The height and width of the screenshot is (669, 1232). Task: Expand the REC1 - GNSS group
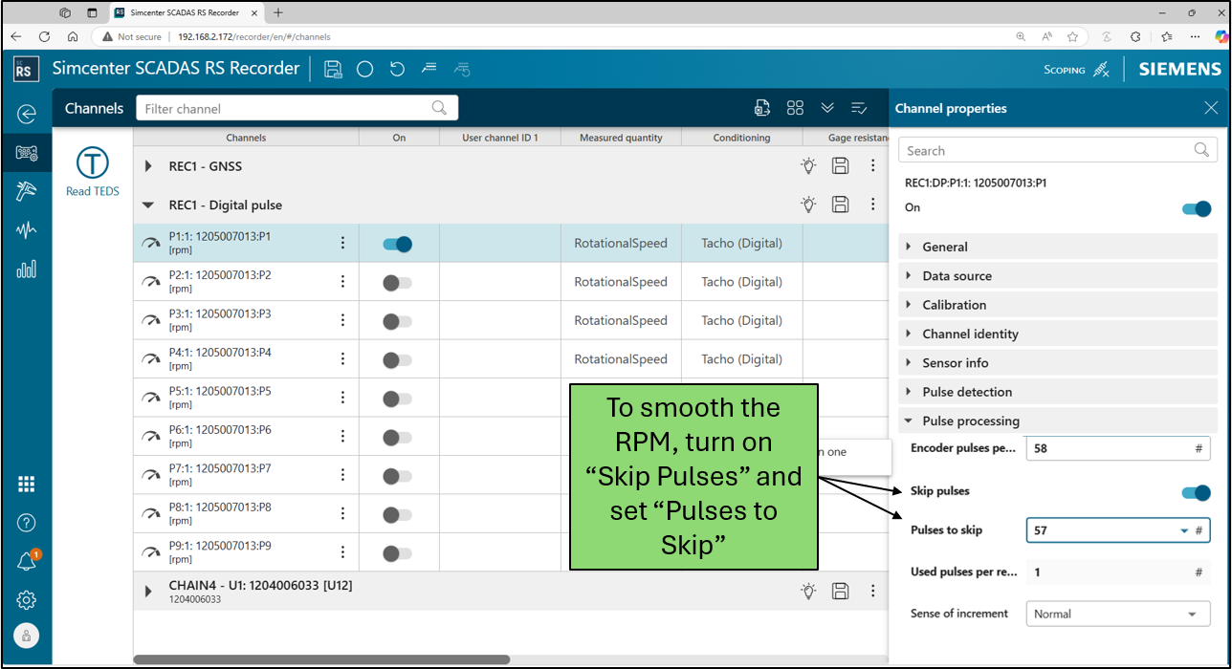[x=148, y=166]
